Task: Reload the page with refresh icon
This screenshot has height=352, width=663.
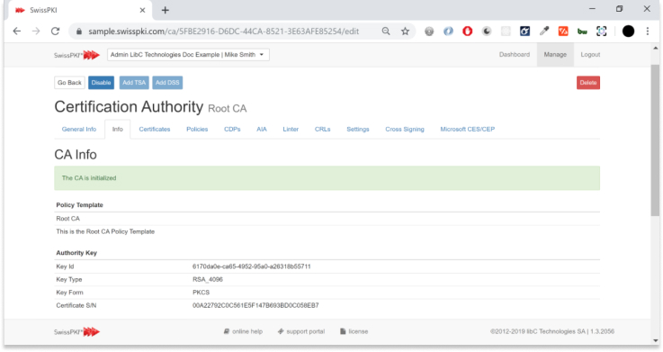Action: point(55,32)
